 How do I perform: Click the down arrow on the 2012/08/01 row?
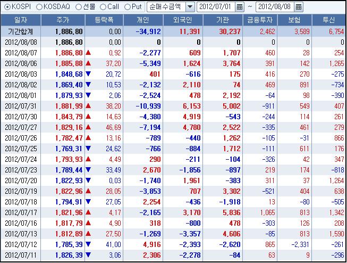[x=88, y=95]
